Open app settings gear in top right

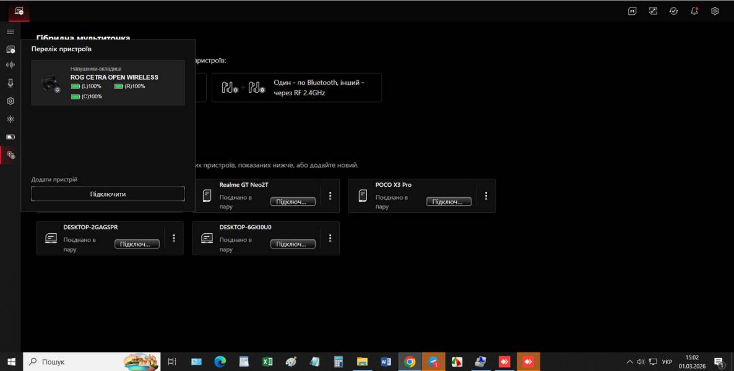[715, 11]
